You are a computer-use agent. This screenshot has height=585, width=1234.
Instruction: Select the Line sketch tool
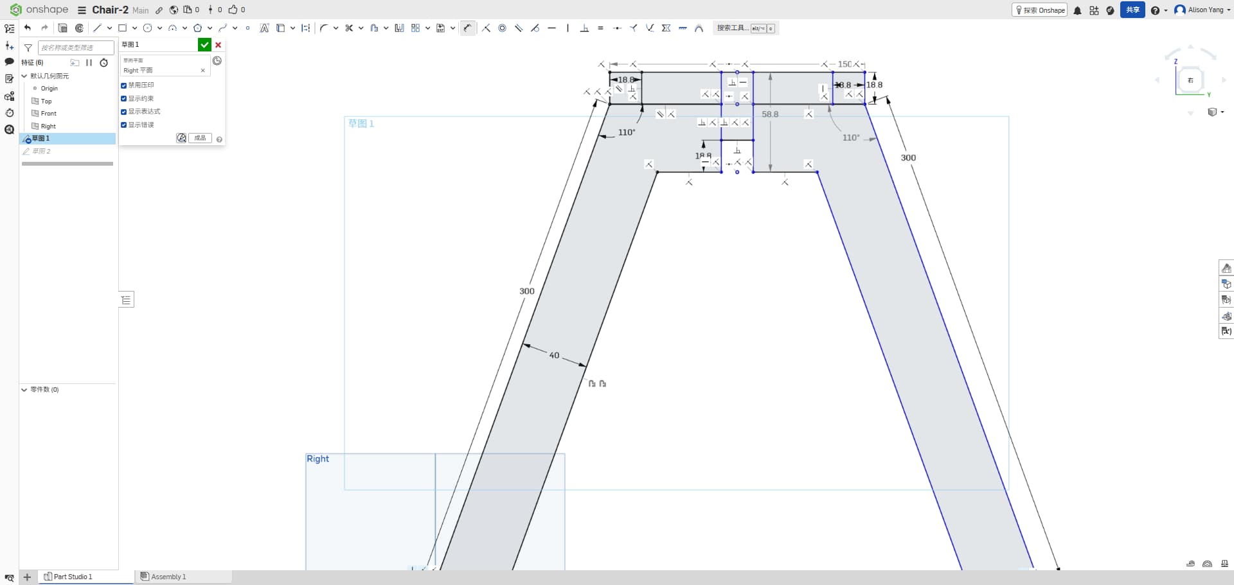pyautogui.click(x=97, y=28)
